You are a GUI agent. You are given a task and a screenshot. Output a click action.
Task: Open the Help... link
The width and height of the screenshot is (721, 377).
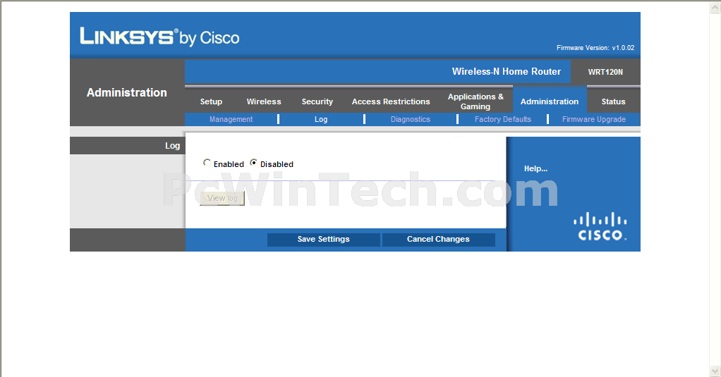[535, 168]
